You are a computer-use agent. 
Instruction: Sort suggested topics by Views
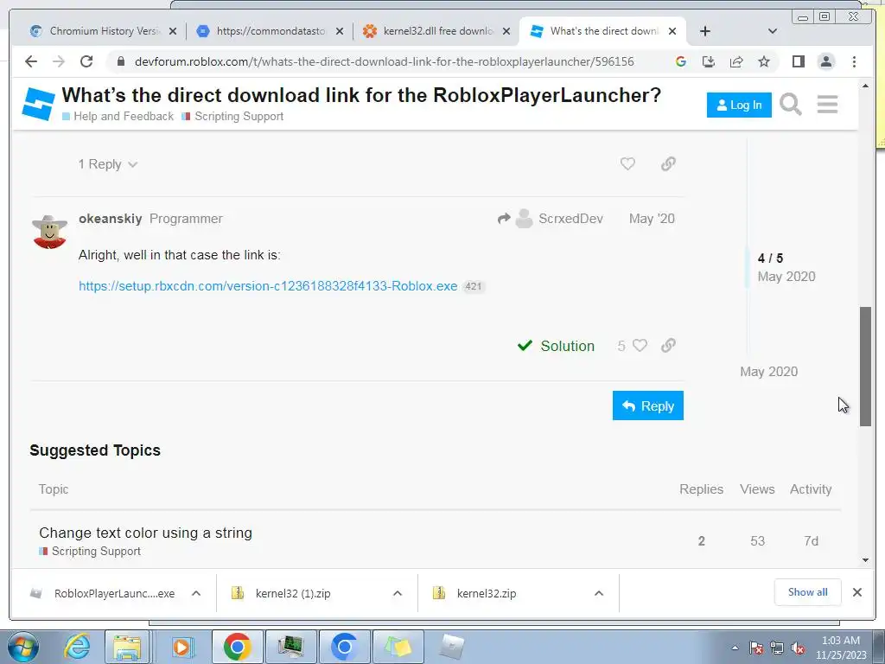coord(757,489)
